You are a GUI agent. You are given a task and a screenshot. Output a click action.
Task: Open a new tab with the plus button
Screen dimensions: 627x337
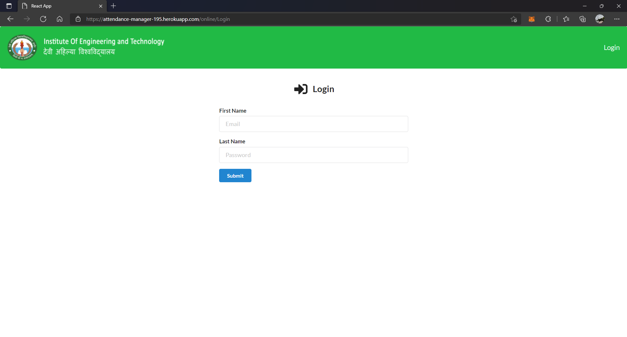[x=113, y=6]
